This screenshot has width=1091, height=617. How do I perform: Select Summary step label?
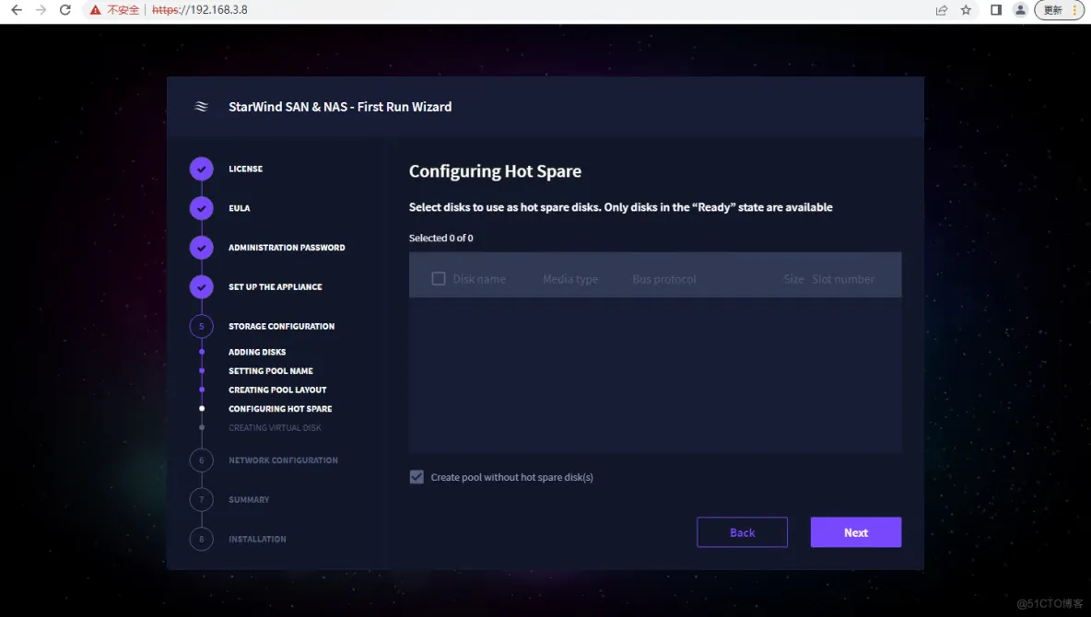click(x=249, y=499)
